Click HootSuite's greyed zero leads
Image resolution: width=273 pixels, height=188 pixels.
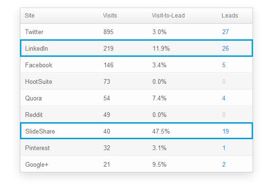click(224, 81)
